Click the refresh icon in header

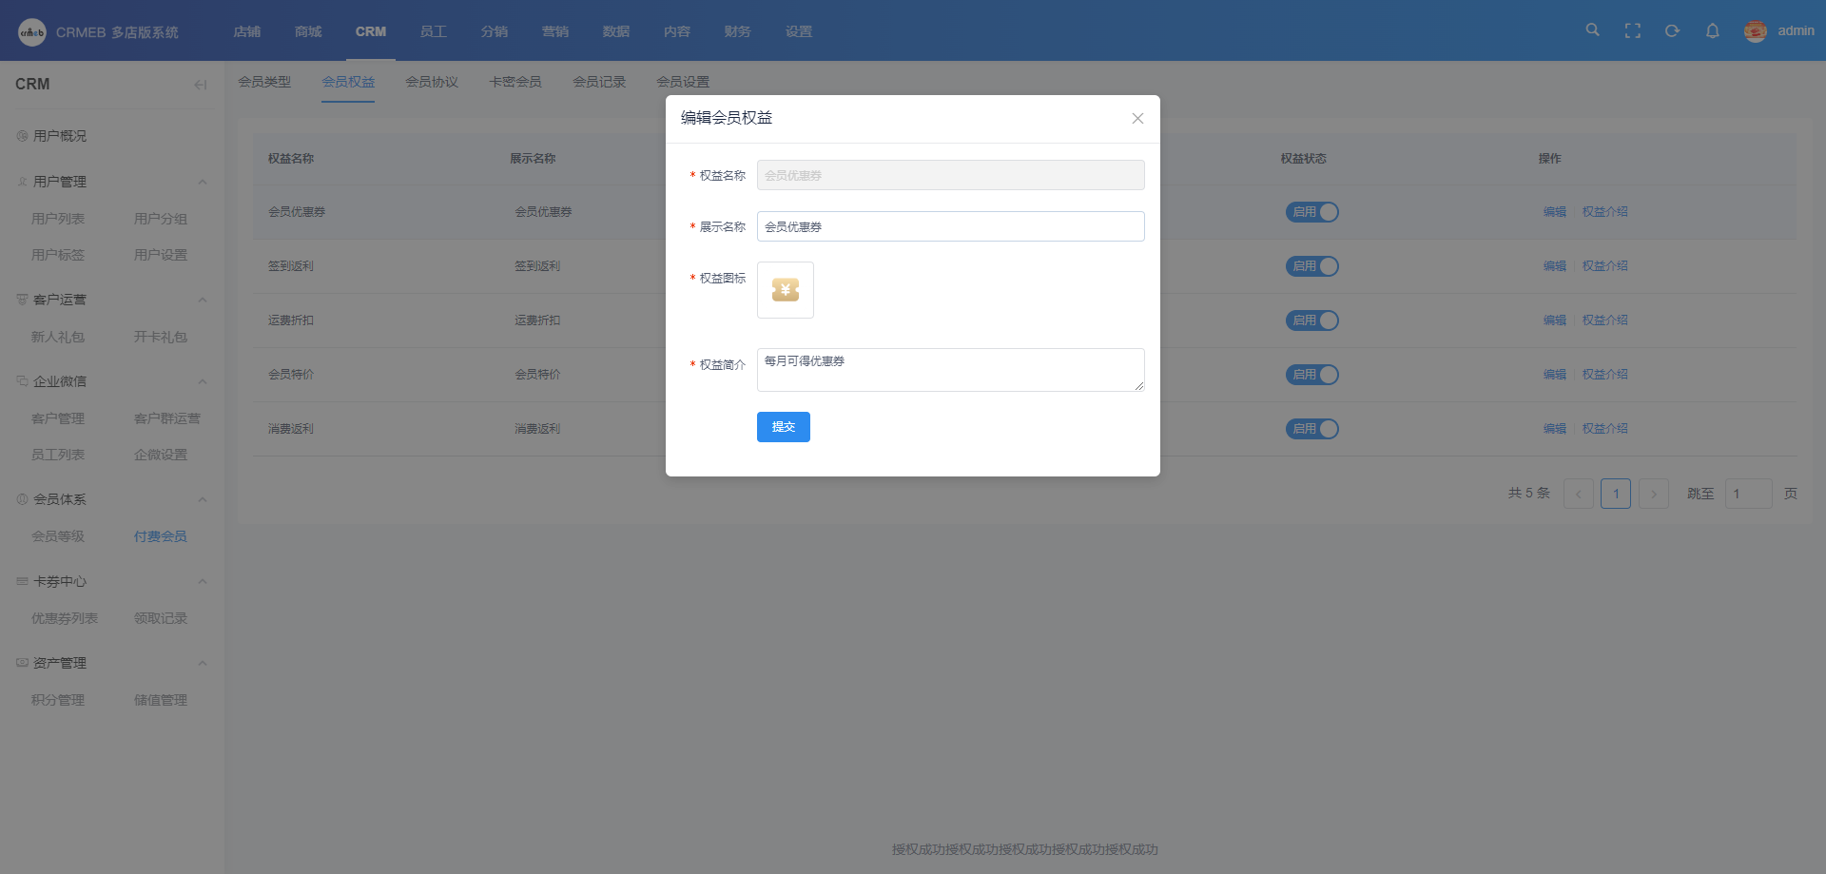click(x=1672, y=31)
